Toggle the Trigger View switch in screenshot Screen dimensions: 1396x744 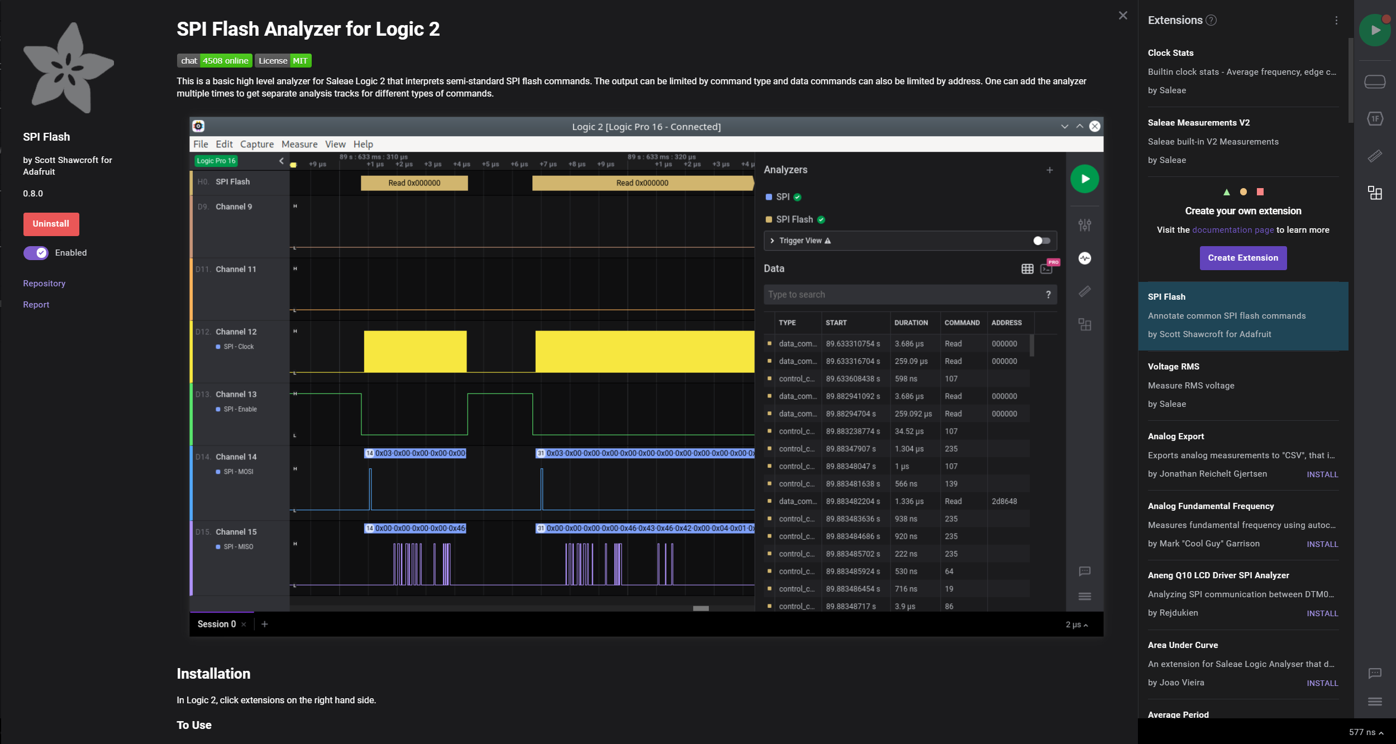[x=1041, y=241]
